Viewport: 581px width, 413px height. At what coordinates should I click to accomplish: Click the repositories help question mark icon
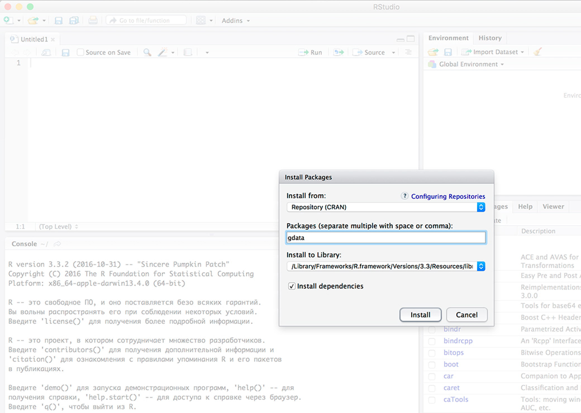point(404,196)
